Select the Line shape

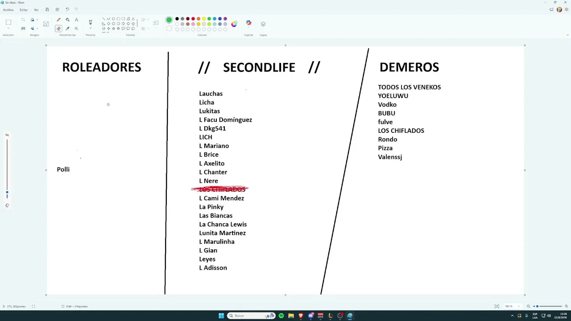pos(103,19)
